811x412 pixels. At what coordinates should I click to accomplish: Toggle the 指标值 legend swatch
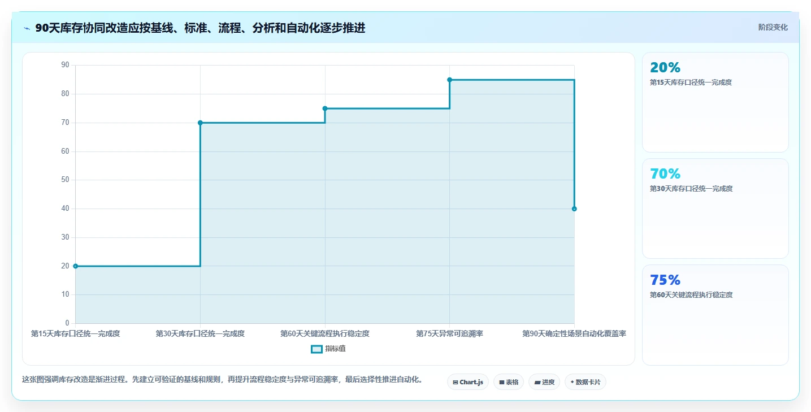(316, 349)
